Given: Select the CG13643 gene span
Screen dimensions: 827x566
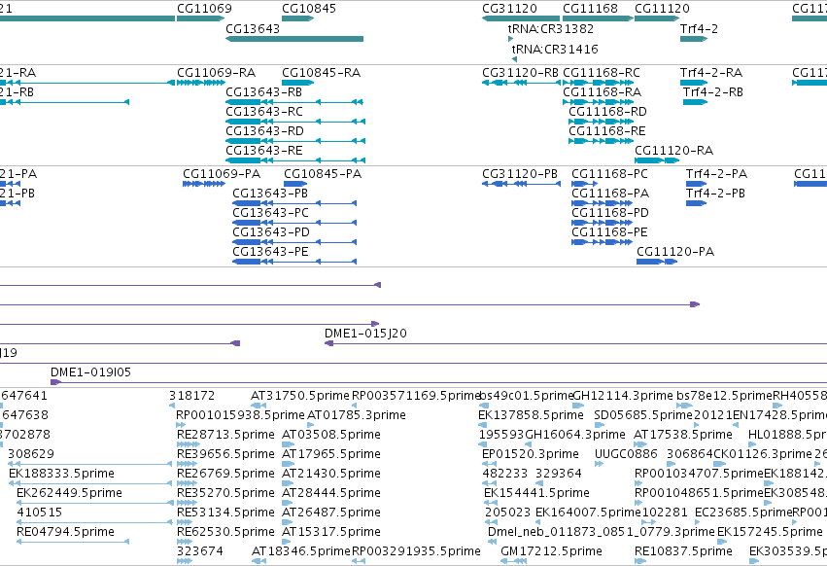Looking at the screenshot, I should (294, 39).
